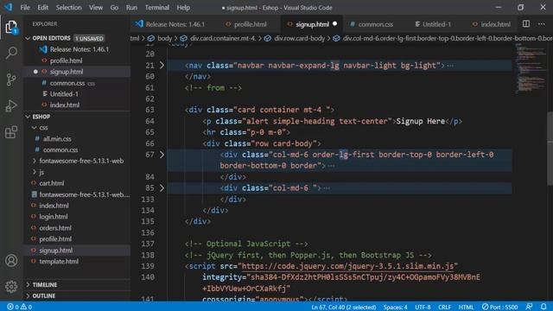
Task: Open the Extensions view
Action: click(x=11, y=132)
